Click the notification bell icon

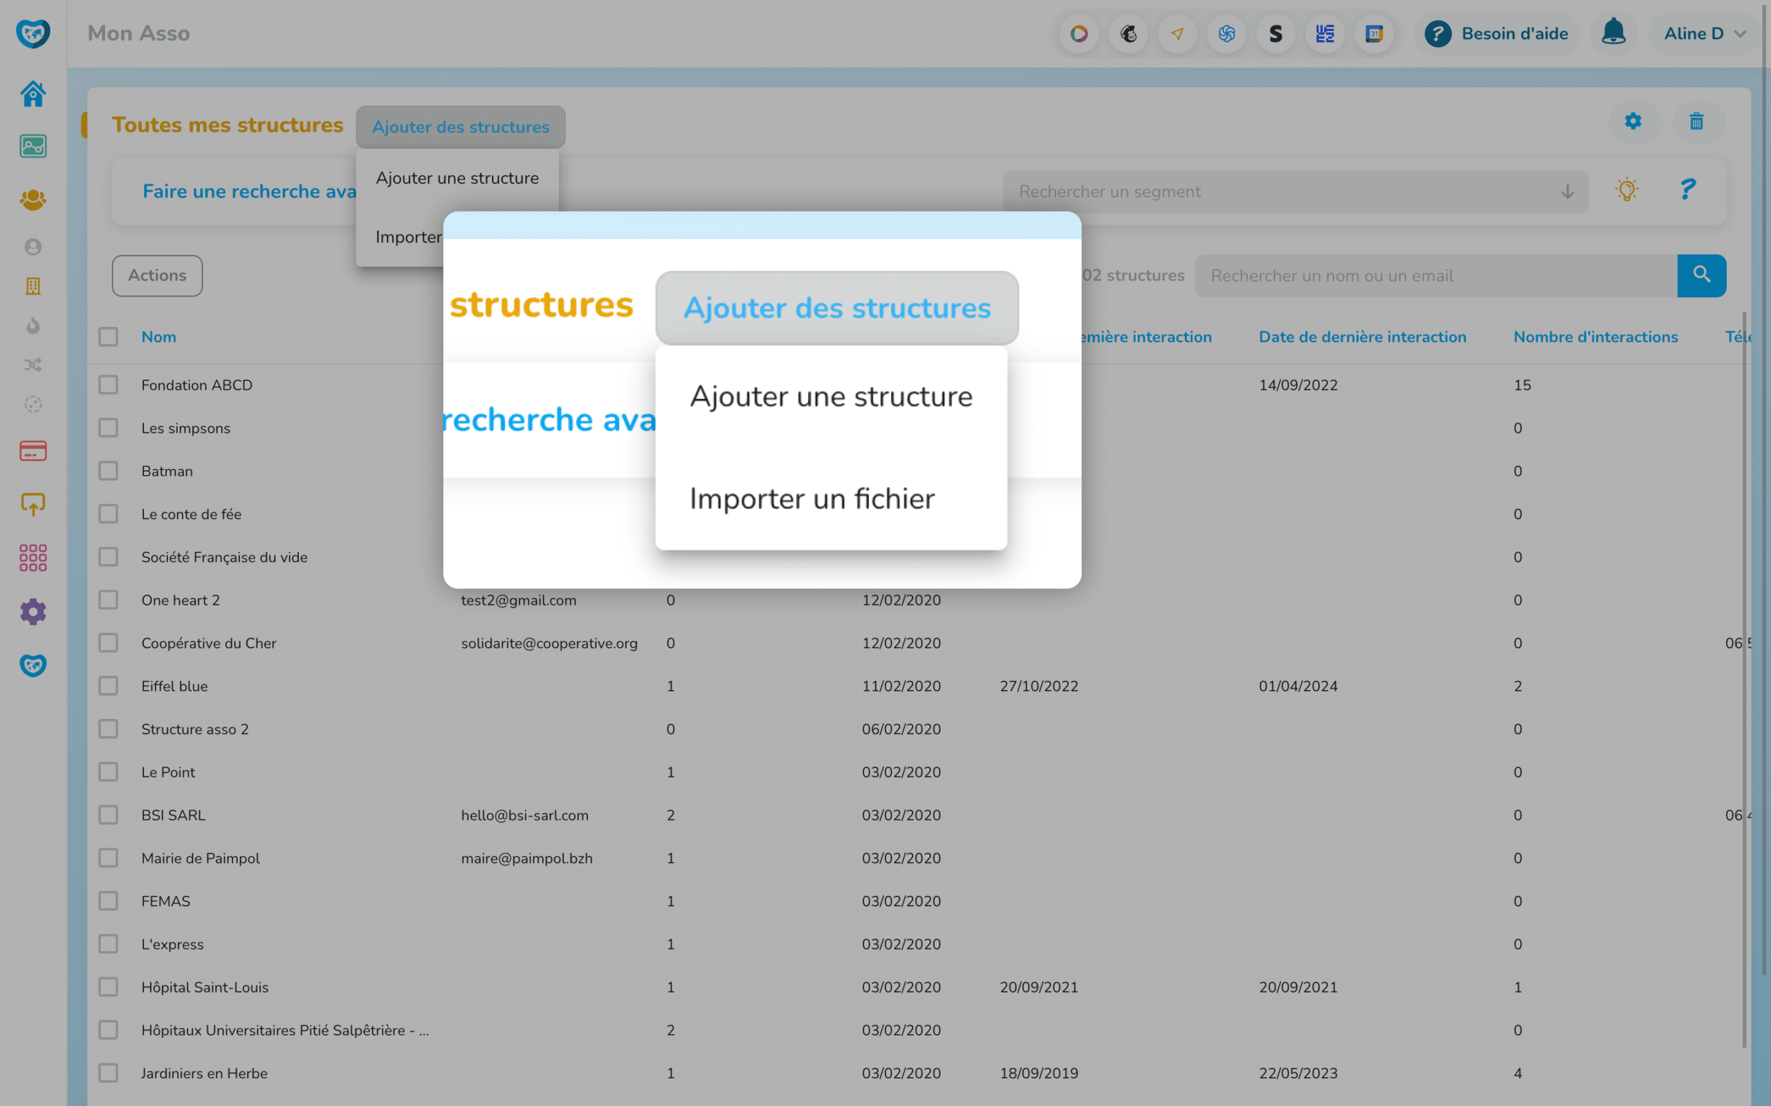click(x=1613, y=33)
